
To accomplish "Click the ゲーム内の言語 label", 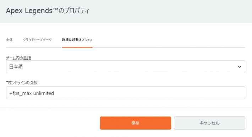I will (18, 58).
